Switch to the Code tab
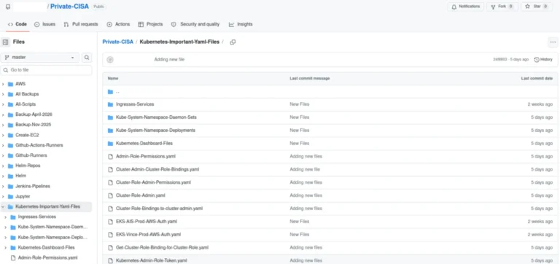560x264 pixels. coord(17,24)
